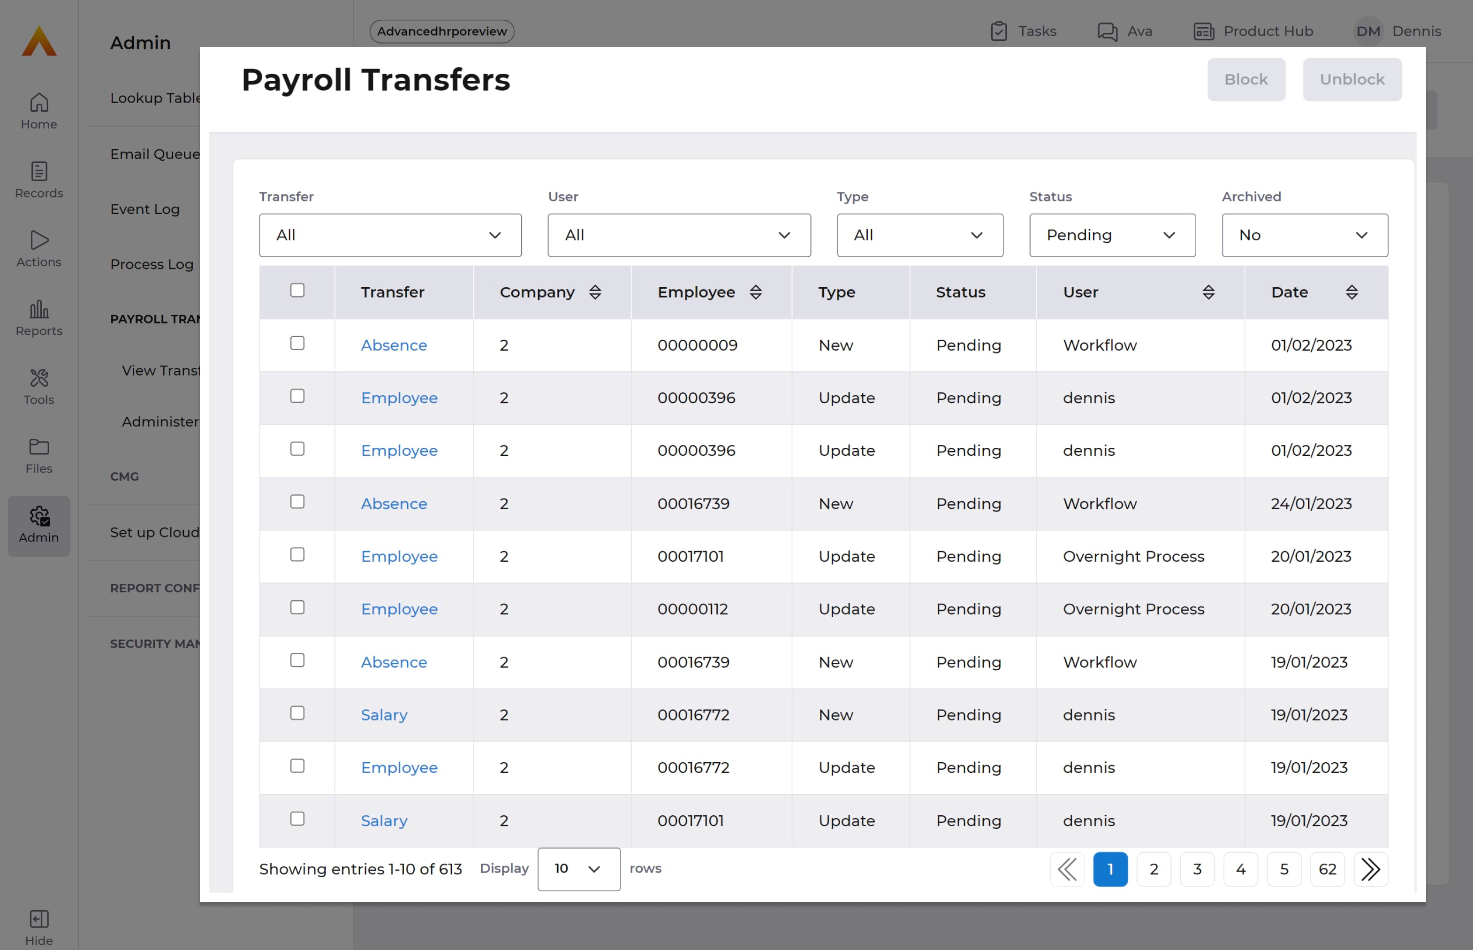Open Event Log in Admin menu
This screenshot has width=1473, height=950.
pos(145,209)
